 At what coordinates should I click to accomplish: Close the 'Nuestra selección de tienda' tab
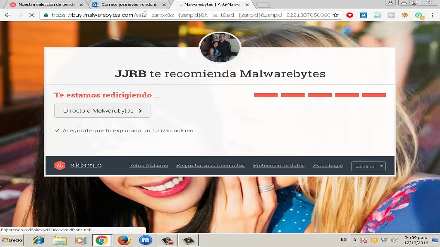[81, 5]
